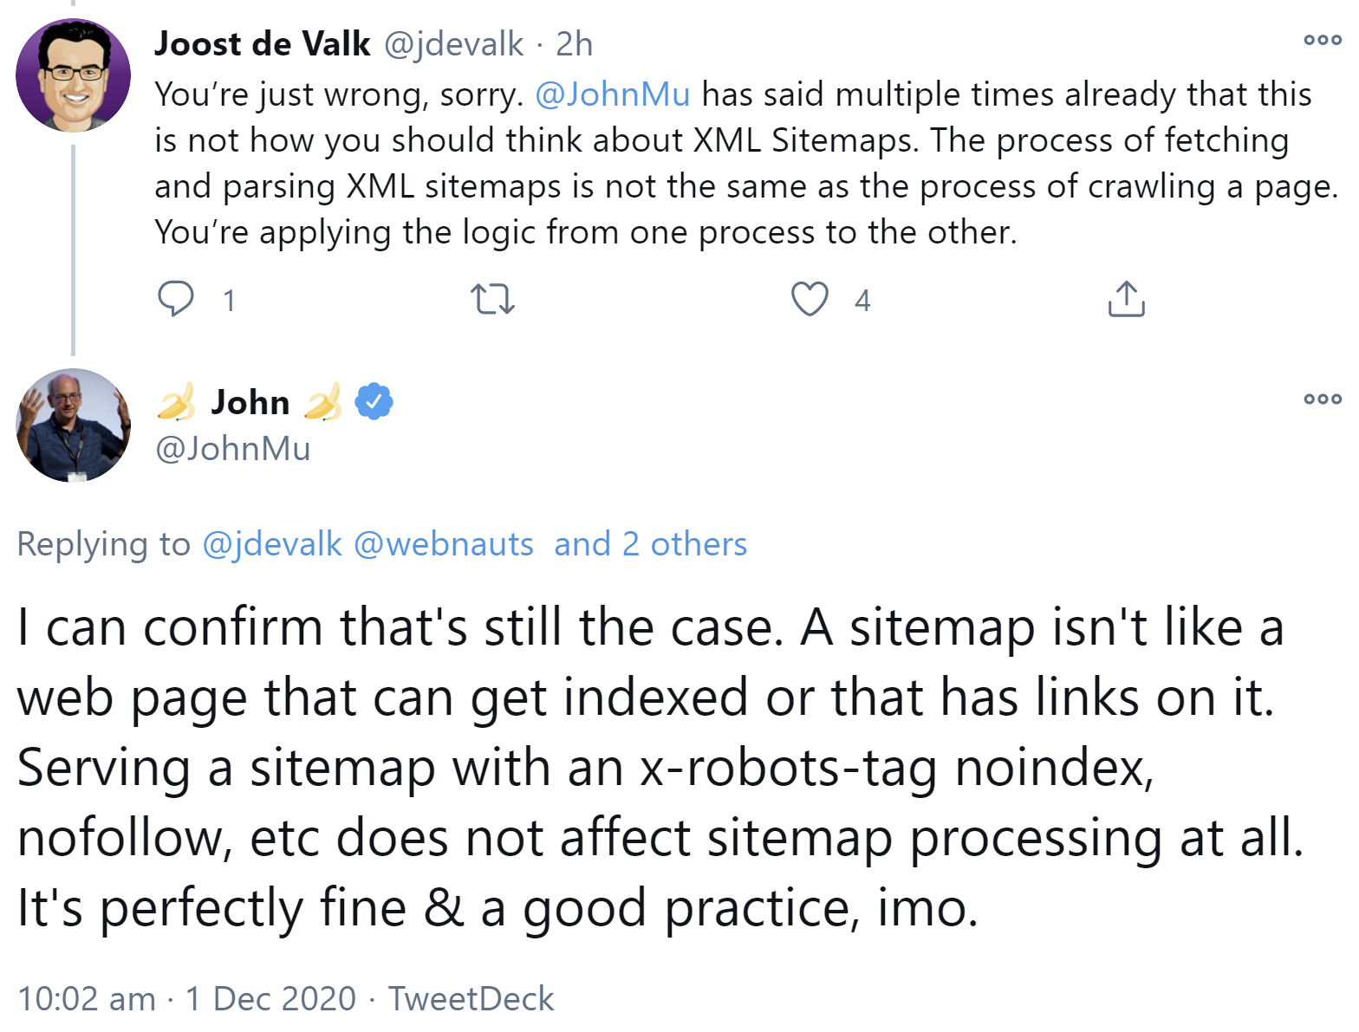Image resolution: width=1359 pixels, height=1032 pixels.
Task: Click the @JohnMu mention in Joost's tweet
Action: click(x=613, y=94)
